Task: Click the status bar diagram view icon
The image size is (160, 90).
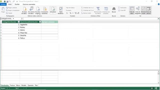Action: point(156,88)
